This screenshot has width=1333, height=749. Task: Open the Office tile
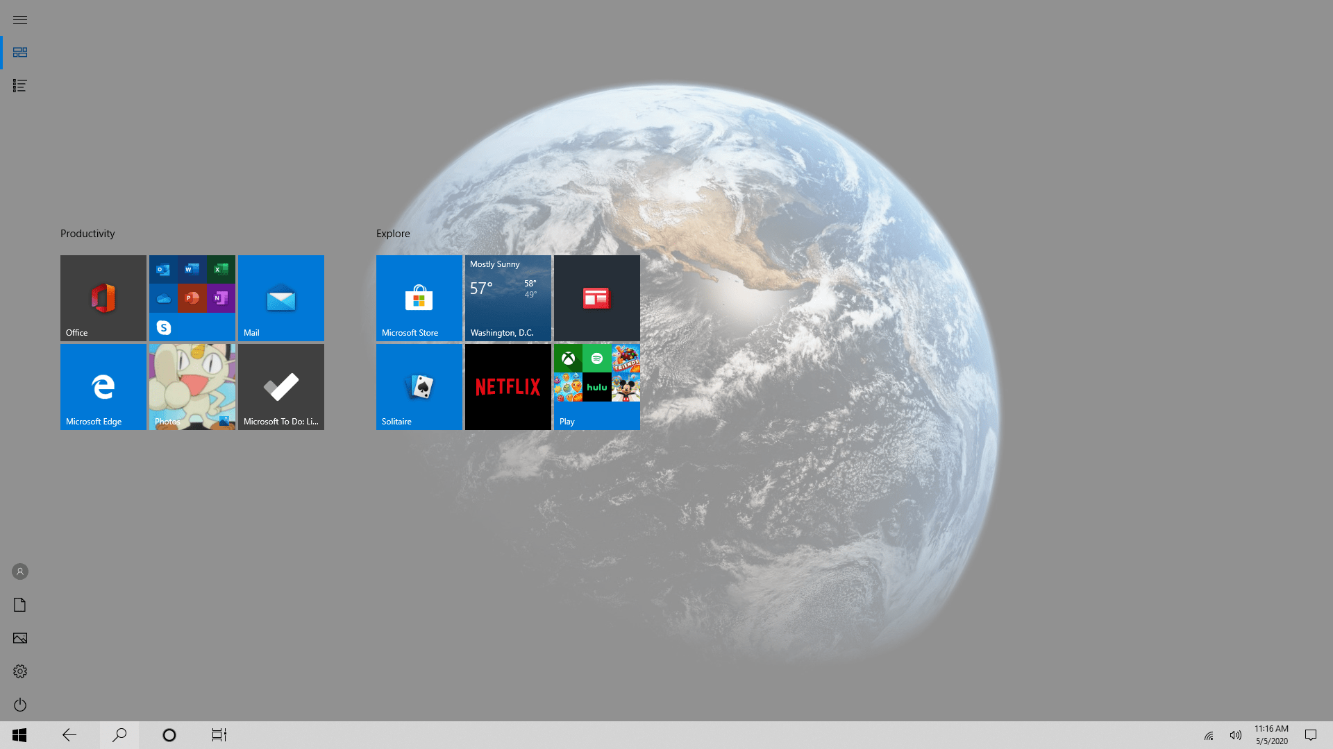103,298
